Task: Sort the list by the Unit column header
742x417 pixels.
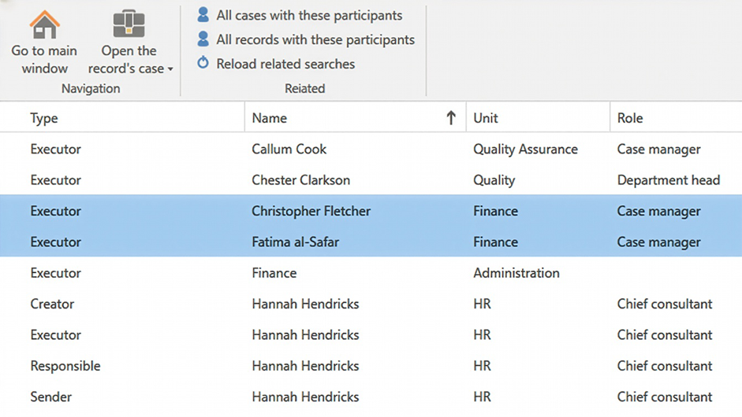Action: (x=486, y=118)
